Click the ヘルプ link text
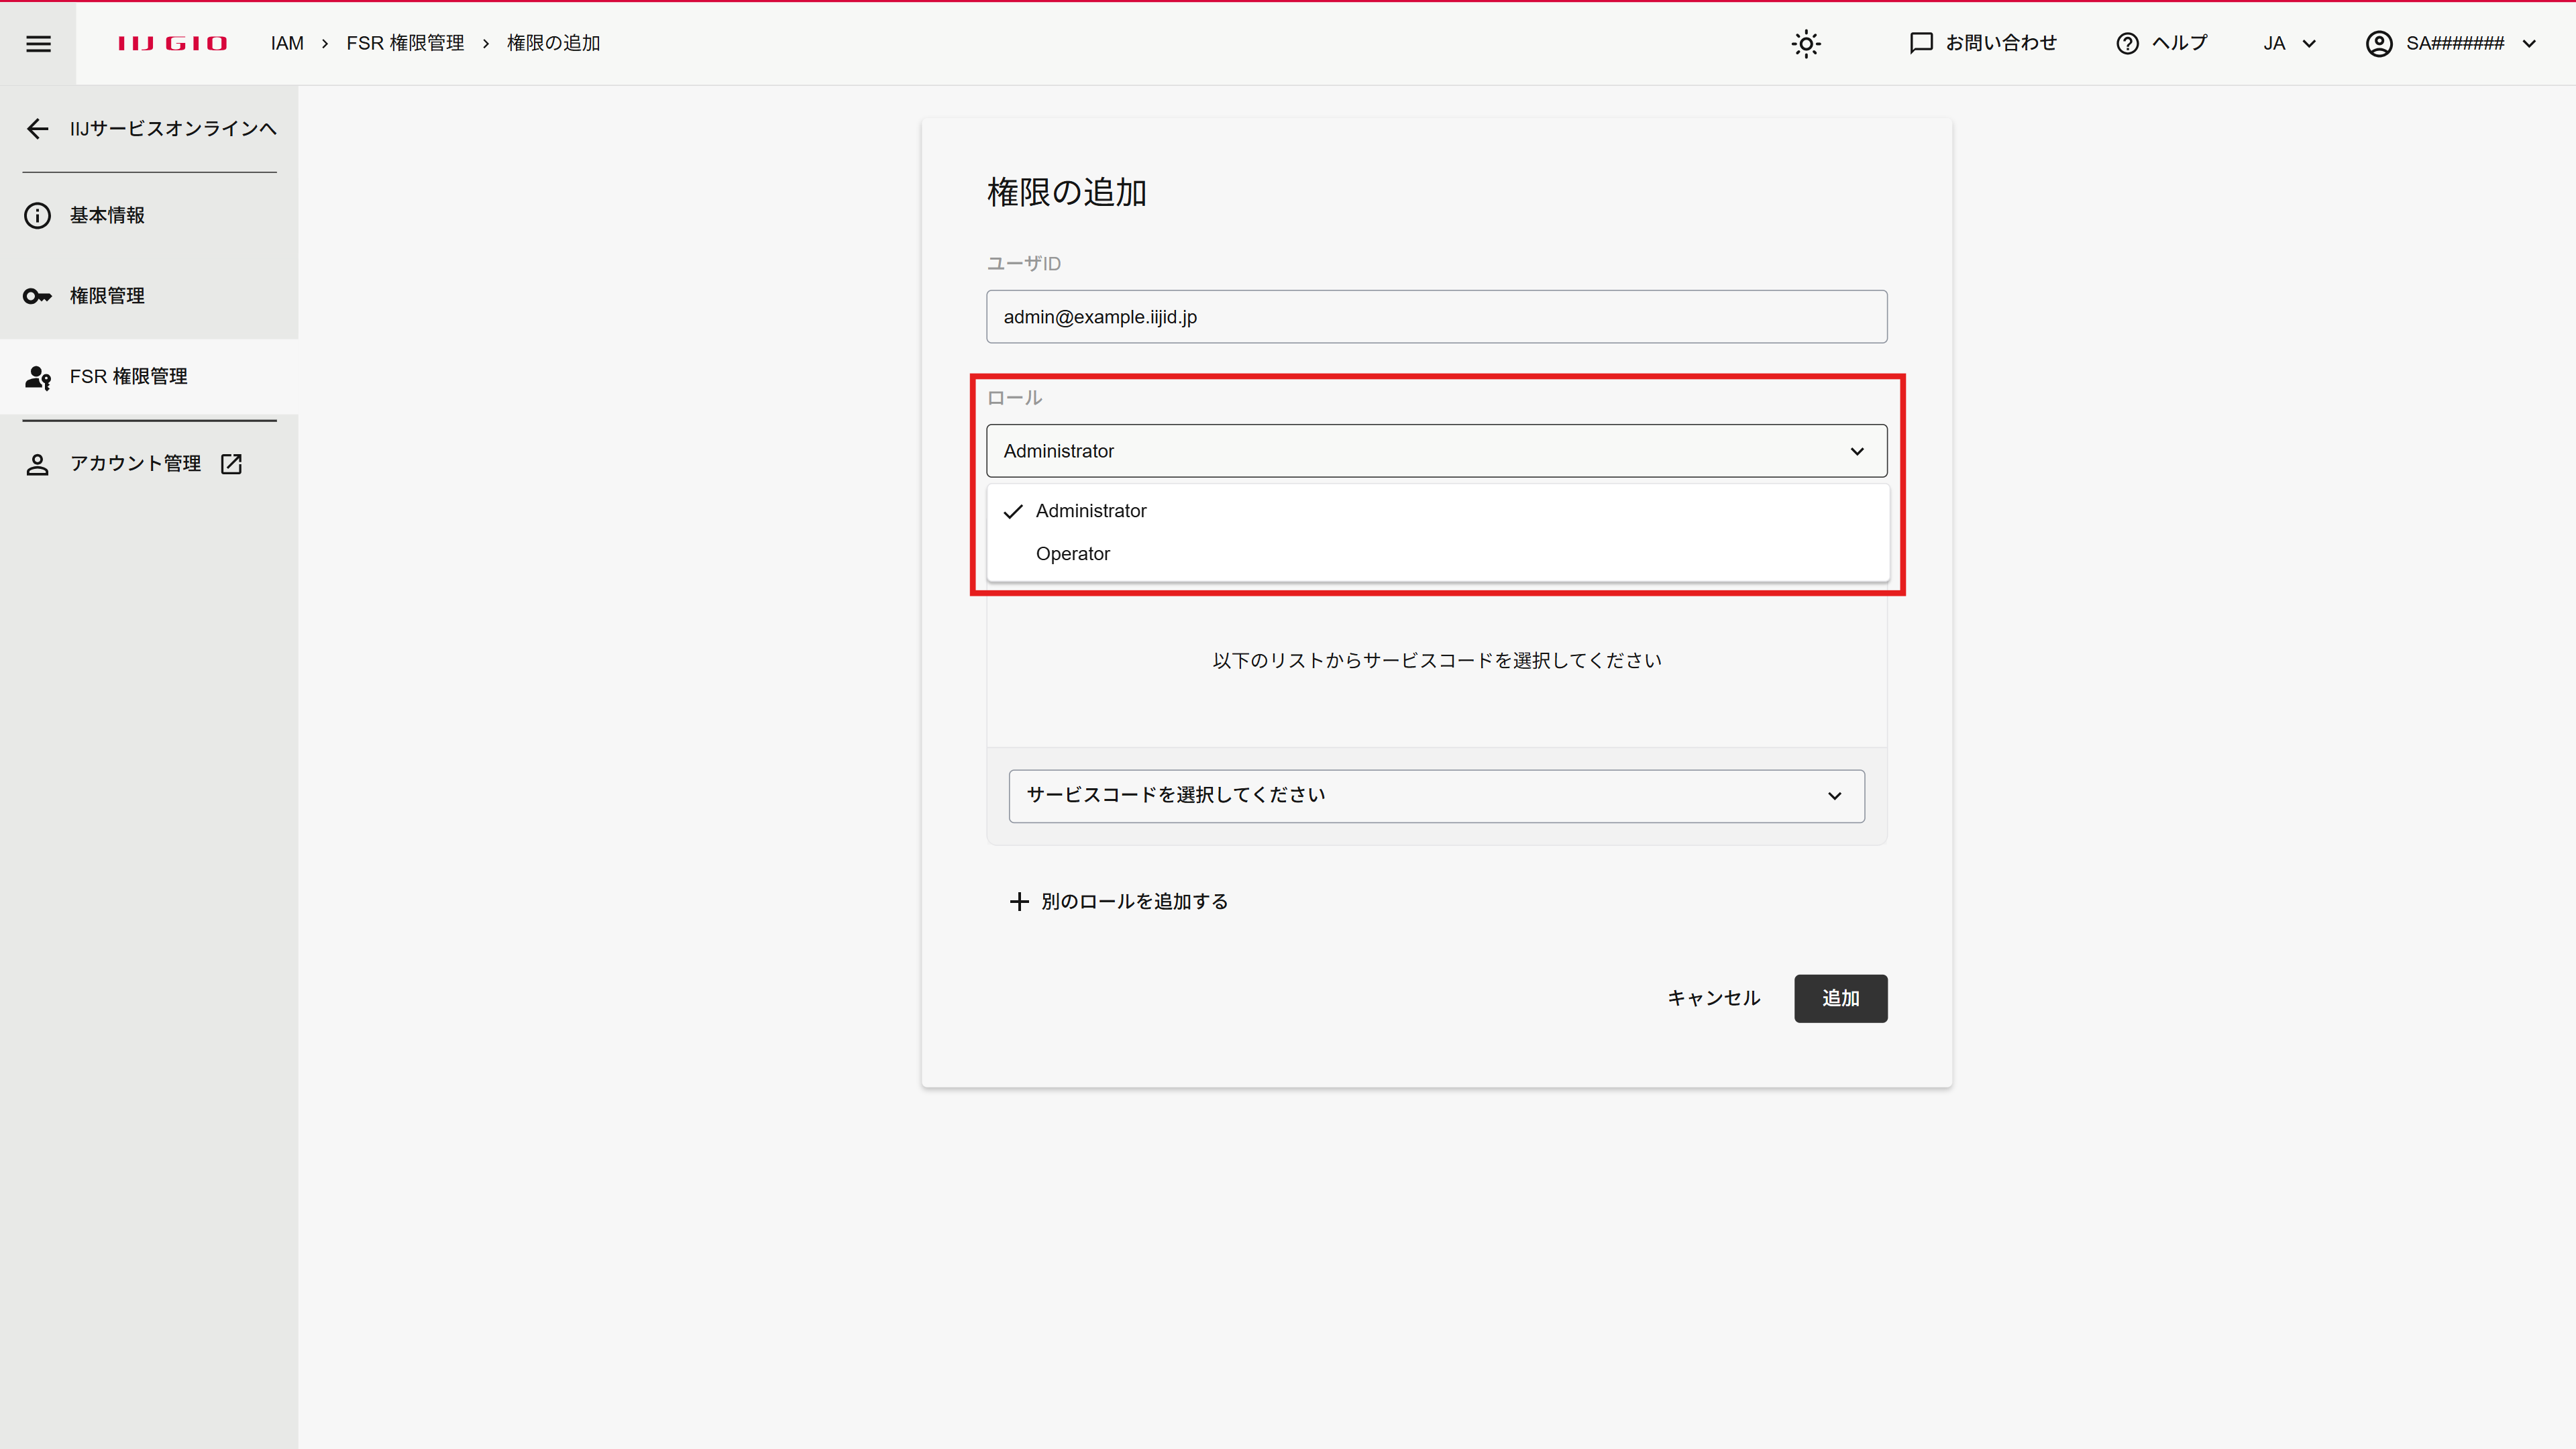 2179,43
